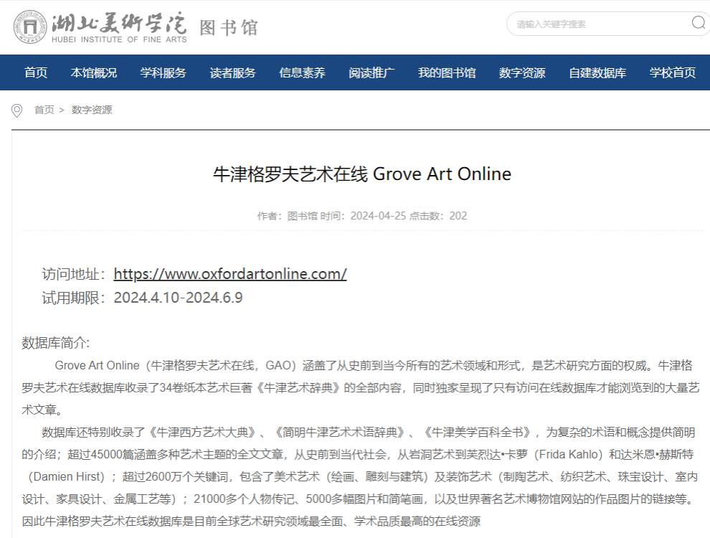Click the Hubei Institute of Fine Arts logo
Screen dimensions: 710x538
100,27
